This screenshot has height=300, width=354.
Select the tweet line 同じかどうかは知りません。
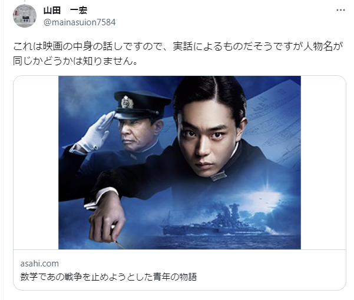coord(75,61)
